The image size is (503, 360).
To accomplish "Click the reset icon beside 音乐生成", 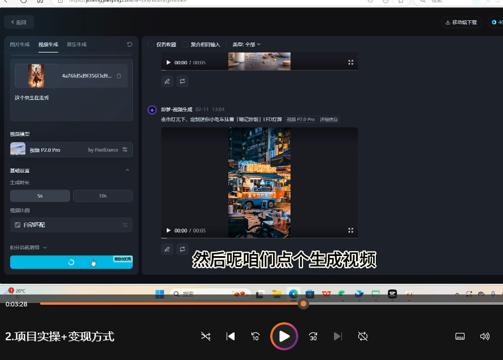I will 129,45.
